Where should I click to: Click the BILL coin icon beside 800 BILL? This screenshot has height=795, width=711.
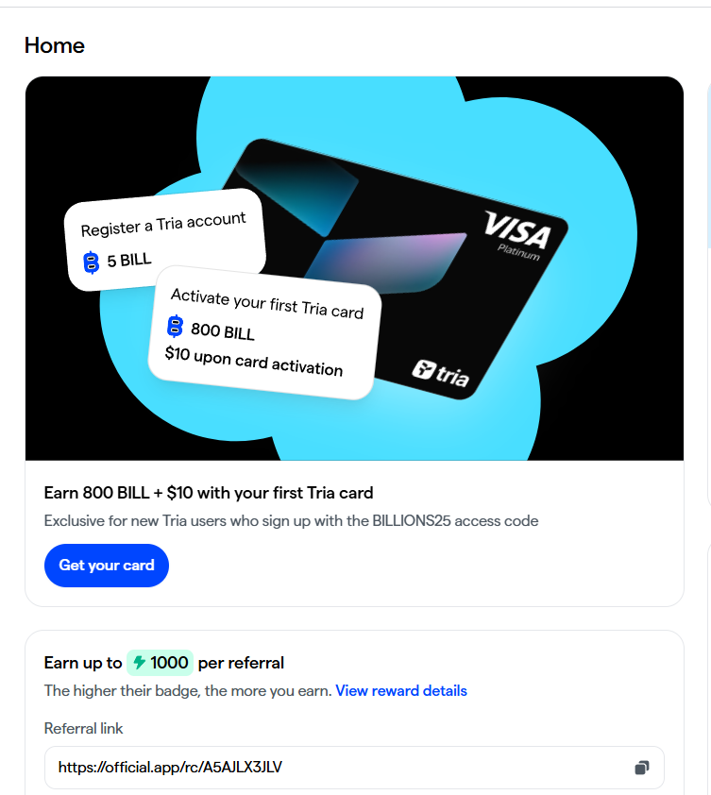(175, 326)
